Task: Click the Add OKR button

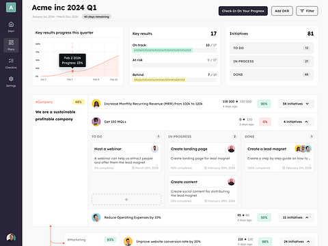Action: [x=282, y=11]
